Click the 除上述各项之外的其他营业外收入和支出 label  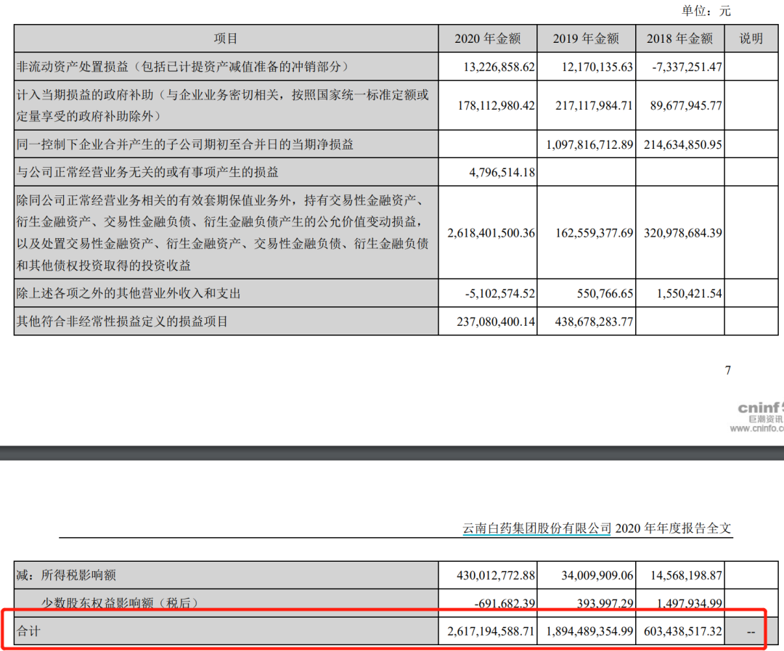coord(128,293)
